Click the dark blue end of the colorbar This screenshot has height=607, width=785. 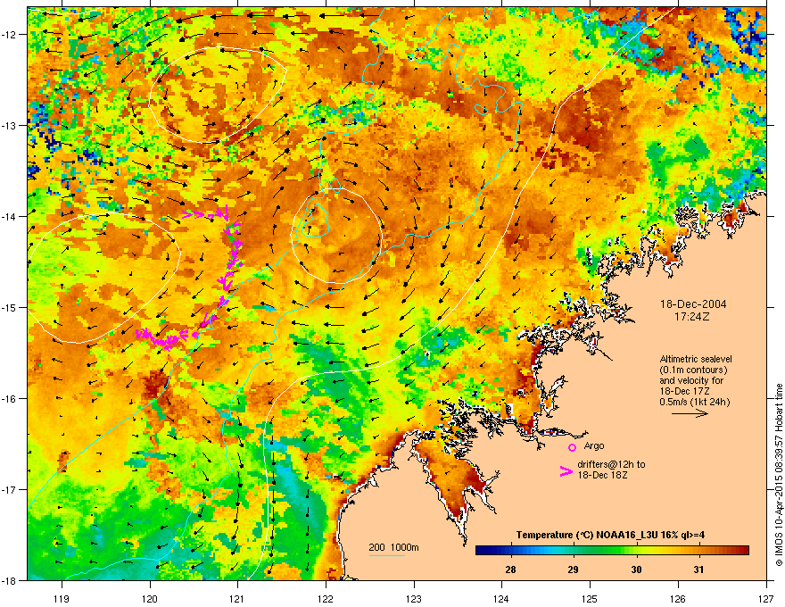(482, 551)
